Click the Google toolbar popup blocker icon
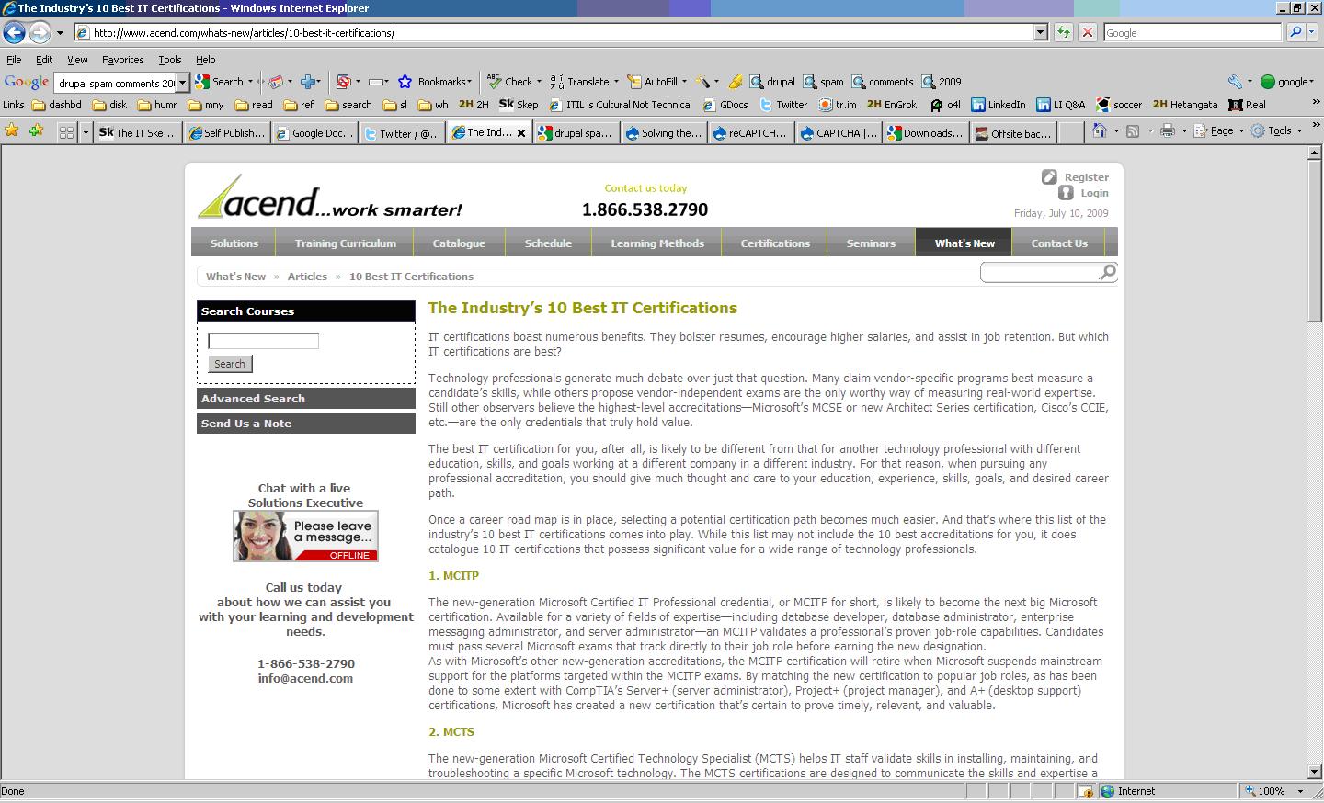Image resolution: width=1324 pixels, height=803 pixels. 344,82
